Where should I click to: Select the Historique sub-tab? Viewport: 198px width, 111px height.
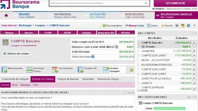(25, 85)
